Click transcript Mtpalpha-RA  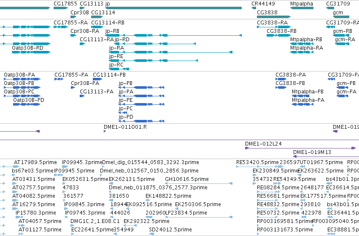pyautogui.click(x=307, y=48)
